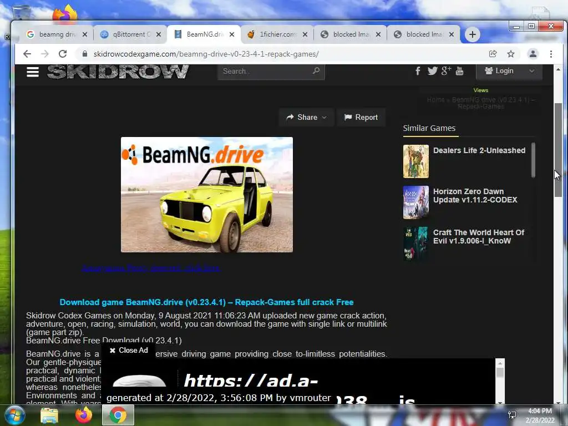568x426 pixels.
Task: Click the SKIDROW site logo
Action: point(118,72)
